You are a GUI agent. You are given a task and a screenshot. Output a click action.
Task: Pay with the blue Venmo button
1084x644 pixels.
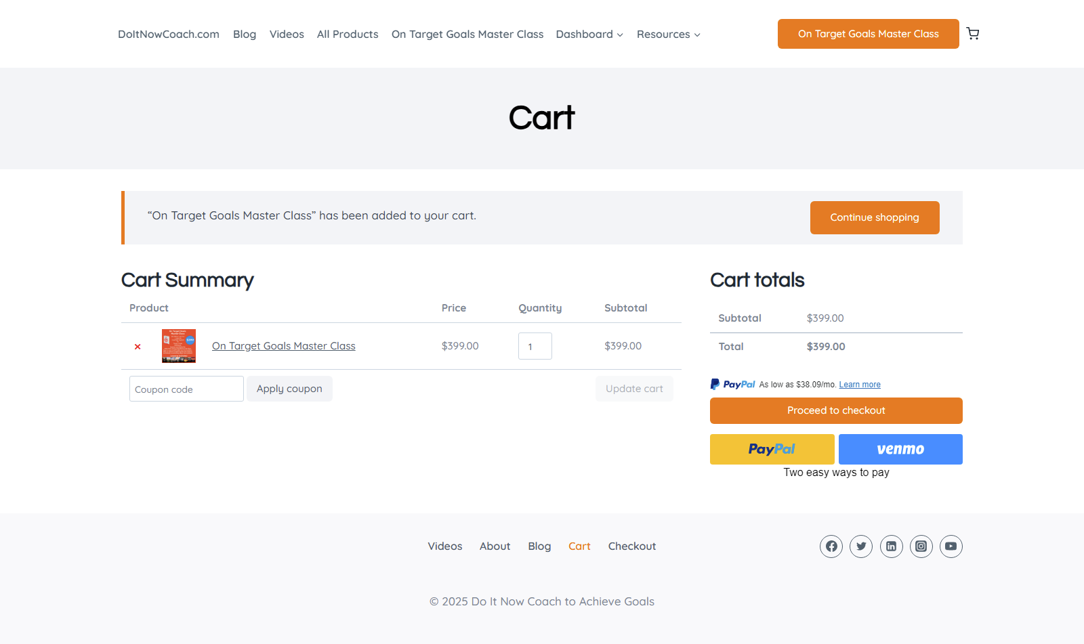(x=900, y=449)
